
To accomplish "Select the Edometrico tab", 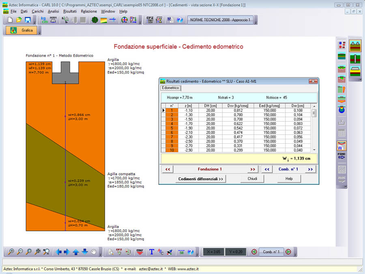I will click(x=170, y=88).
